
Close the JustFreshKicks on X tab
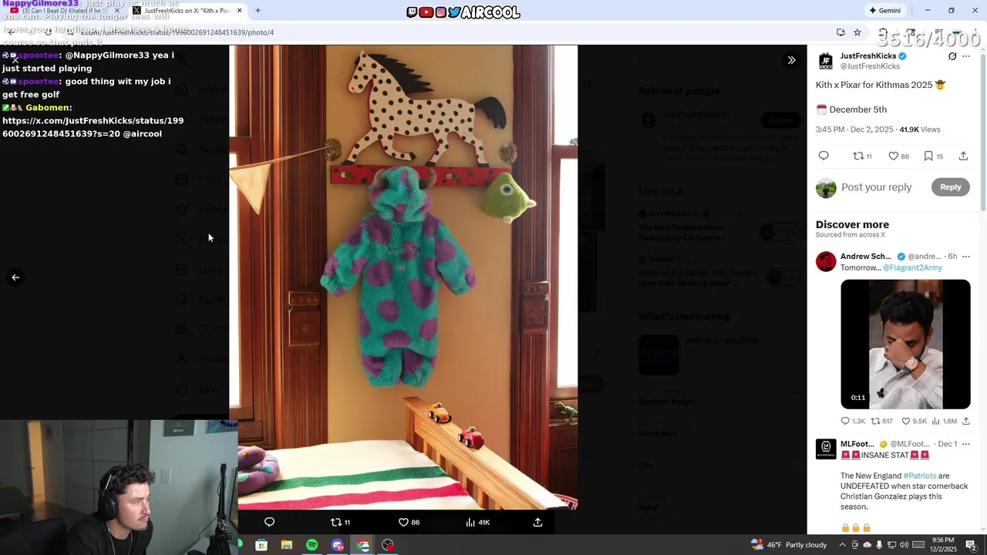[x=239, y=11]
